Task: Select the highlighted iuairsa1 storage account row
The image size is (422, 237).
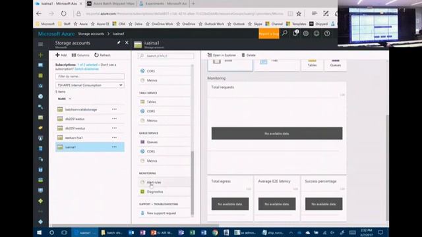Action: pos(90,147)
